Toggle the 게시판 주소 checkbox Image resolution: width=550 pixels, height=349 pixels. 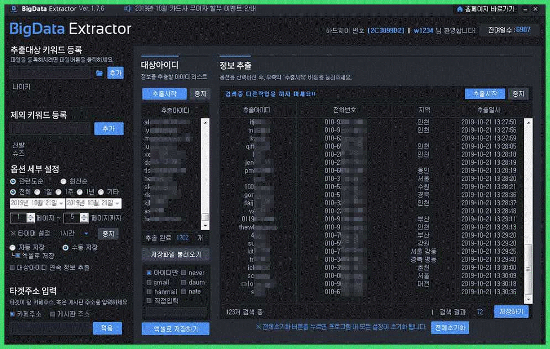pos(53,314)
